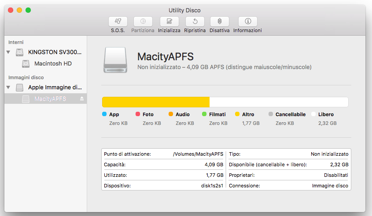Screen dimensions: 372x216
Task: Click the blue App legend color dot
Action: click(x=104, y=114)
